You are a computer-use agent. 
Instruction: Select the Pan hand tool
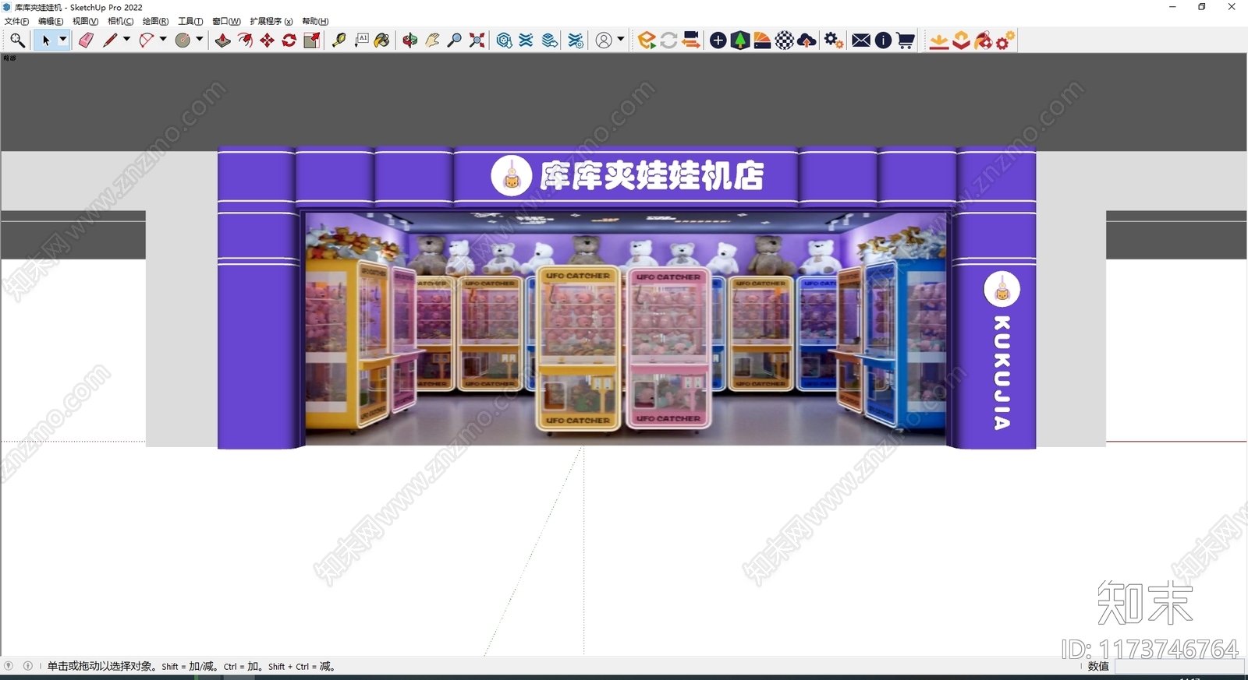[432, 41]
